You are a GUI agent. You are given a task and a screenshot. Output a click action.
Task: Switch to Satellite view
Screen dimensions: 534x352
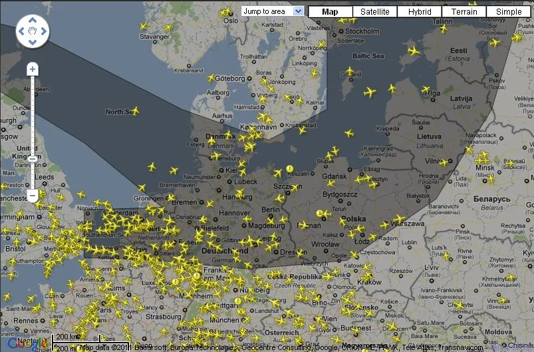pyautogui.click(x=375, y=11)
